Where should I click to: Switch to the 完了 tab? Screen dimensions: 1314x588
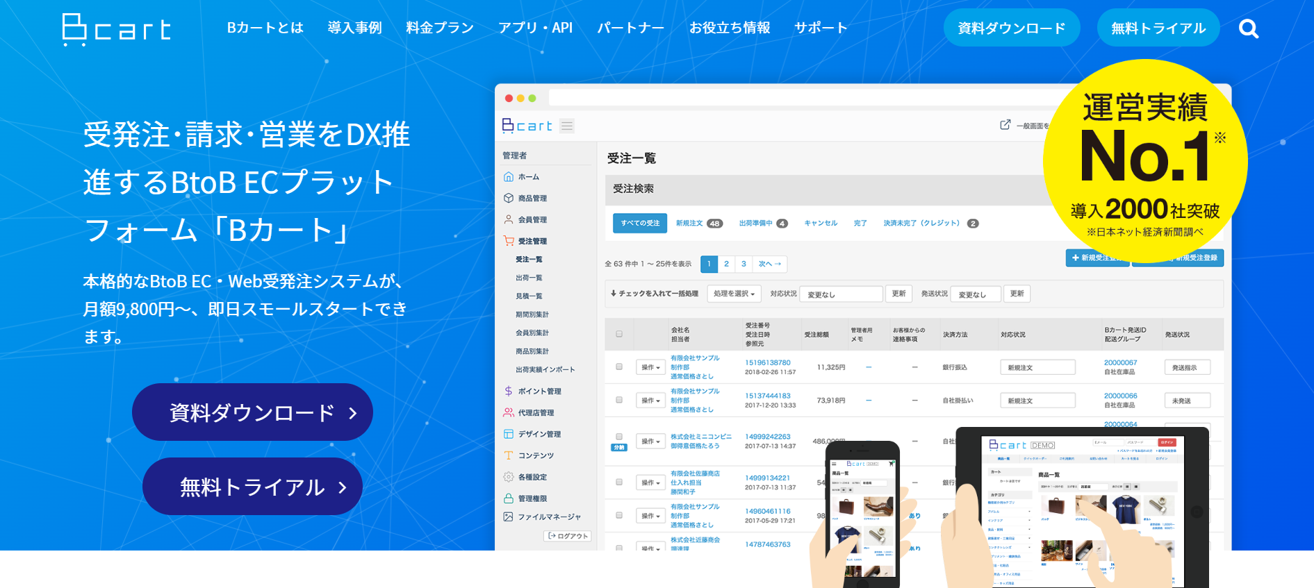[860, 224]
